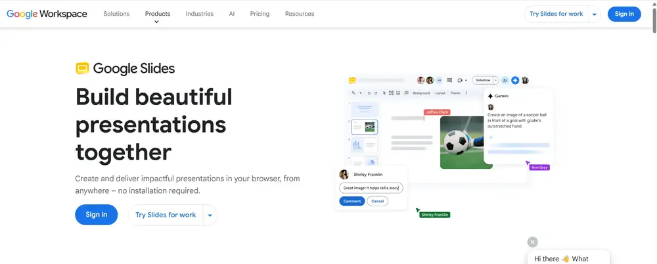This screenshot has width=657, height=264.
Task: Click Layout in the preview toolbar
Action: pos(440,93)
